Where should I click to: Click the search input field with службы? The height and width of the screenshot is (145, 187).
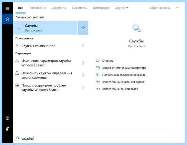point(99,138)
